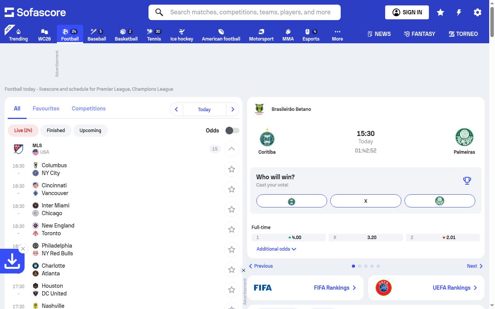This screenshot has height=309, width=495.
Task: Open the settings gear icon
Action: [478, 12]
